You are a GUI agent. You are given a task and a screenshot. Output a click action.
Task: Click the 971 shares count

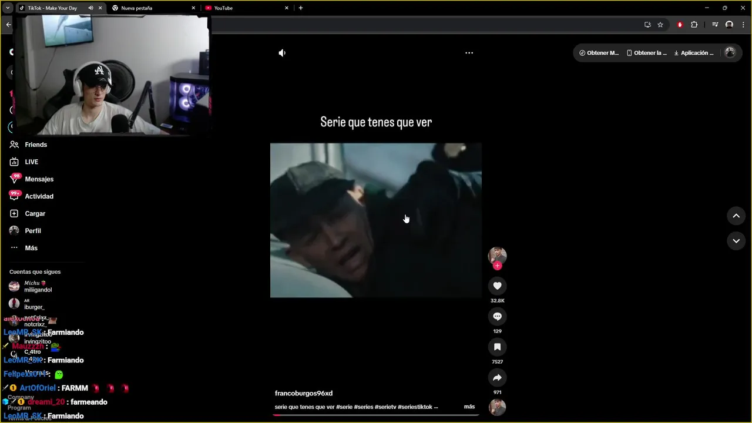pos(497,392)
